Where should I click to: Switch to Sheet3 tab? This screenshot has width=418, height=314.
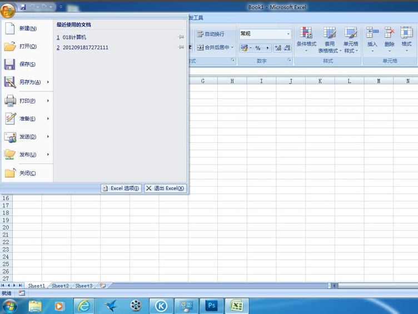84,286
